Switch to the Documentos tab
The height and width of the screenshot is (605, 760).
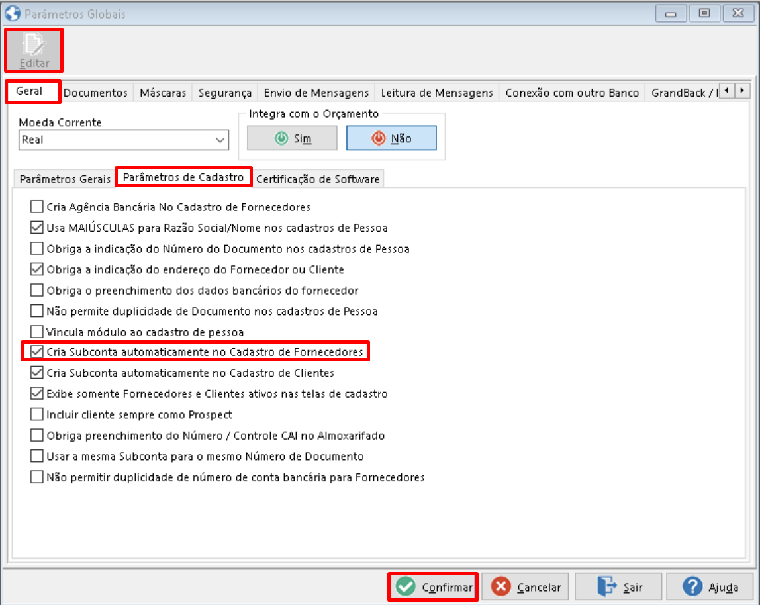tap(95, 93)
